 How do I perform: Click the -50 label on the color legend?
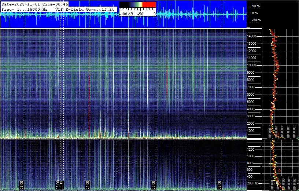(x=140, y=14)
